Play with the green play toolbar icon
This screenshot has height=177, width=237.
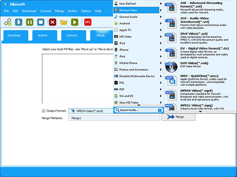75,22
